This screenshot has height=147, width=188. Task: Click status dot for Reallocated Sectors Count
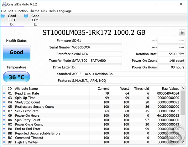click(x=4, y=106)
